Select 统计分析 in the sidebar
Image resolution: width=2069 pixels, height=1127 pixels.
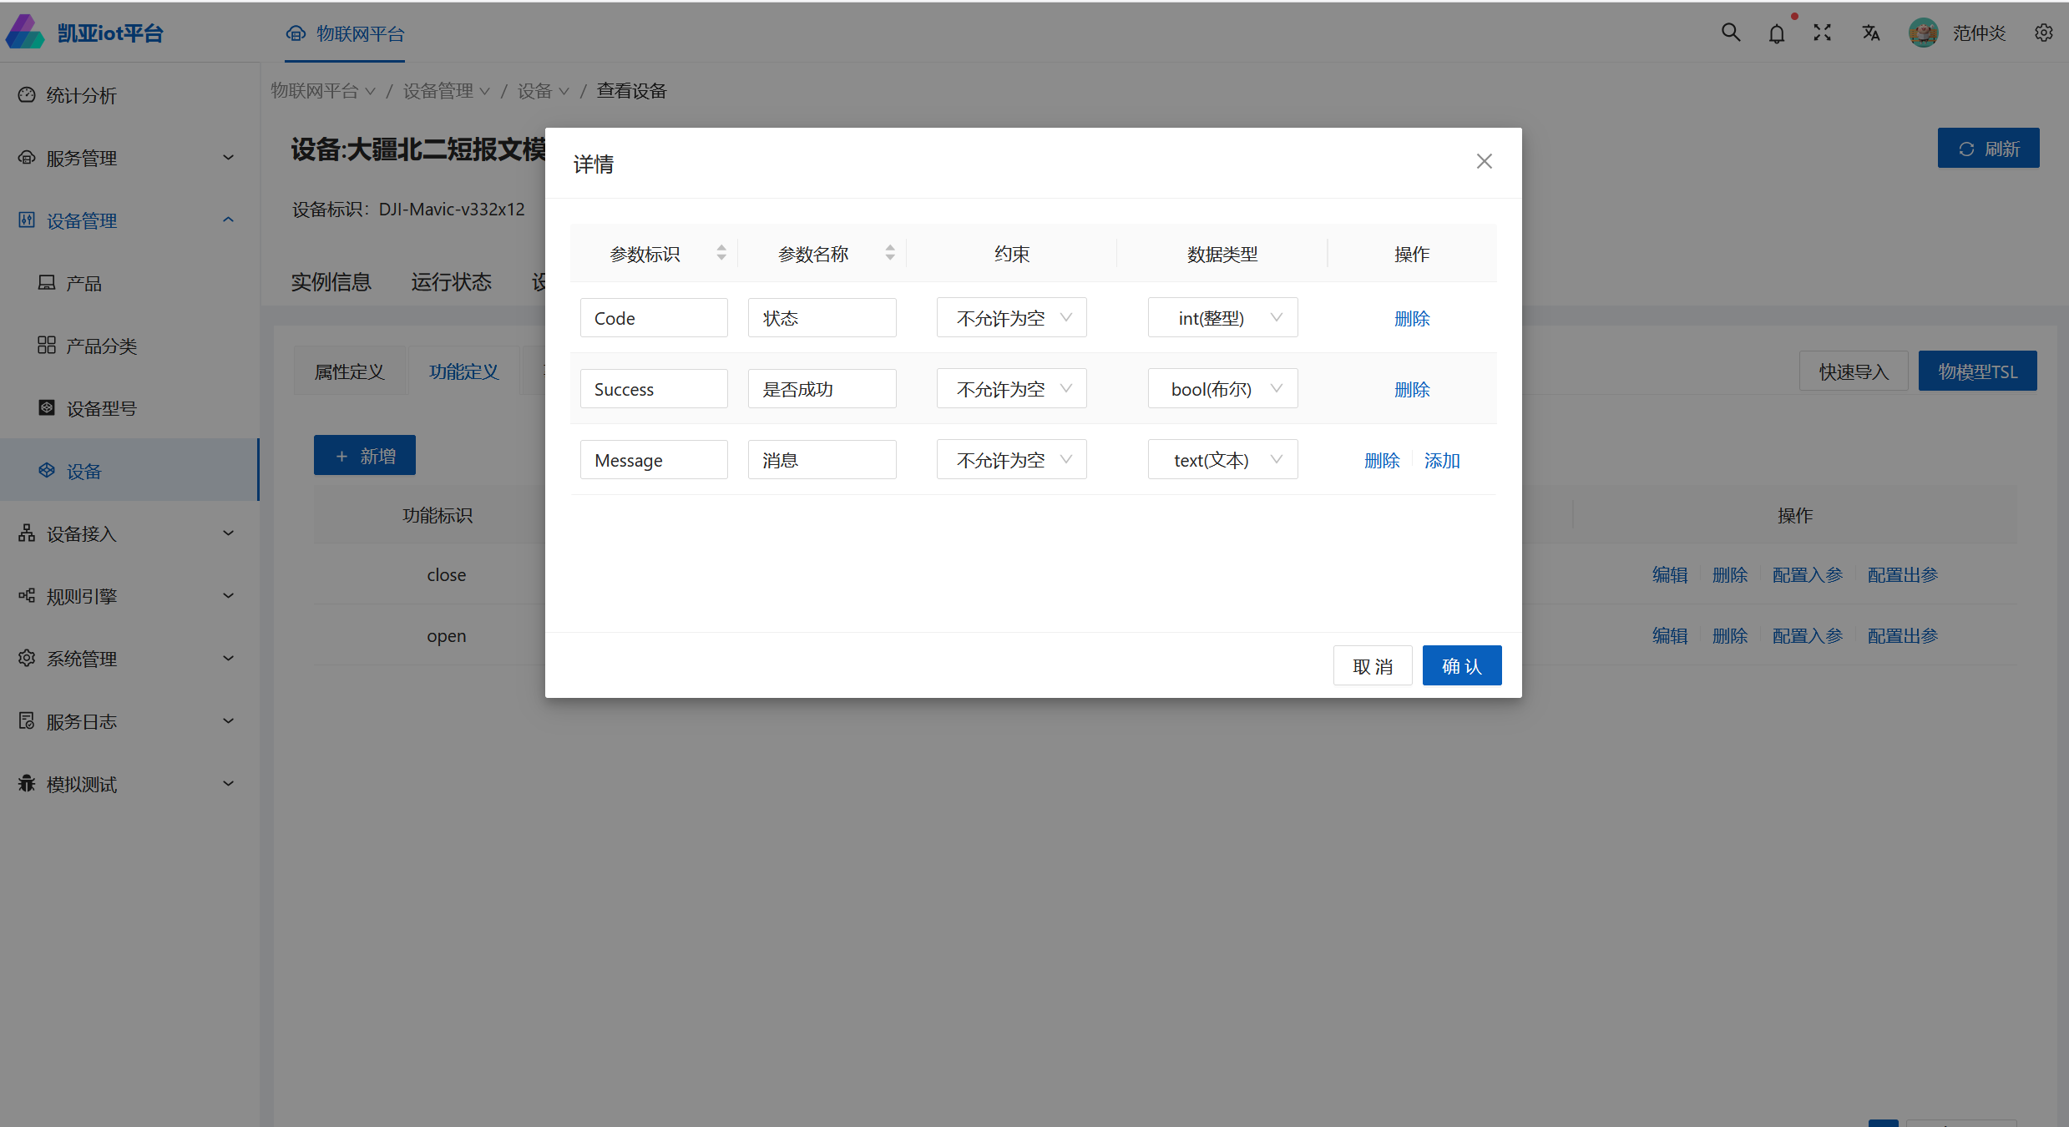click(81, 95)
